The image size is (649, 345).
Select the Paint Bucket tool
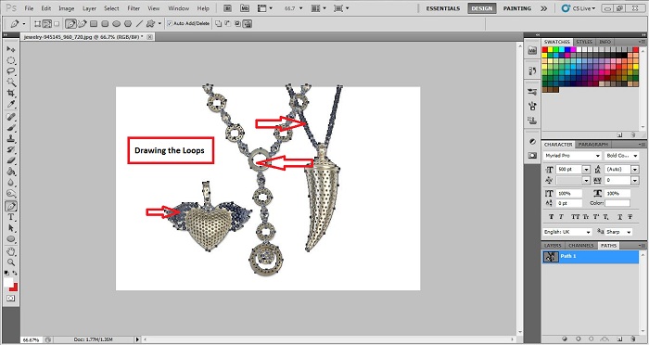tap(11, 171)
